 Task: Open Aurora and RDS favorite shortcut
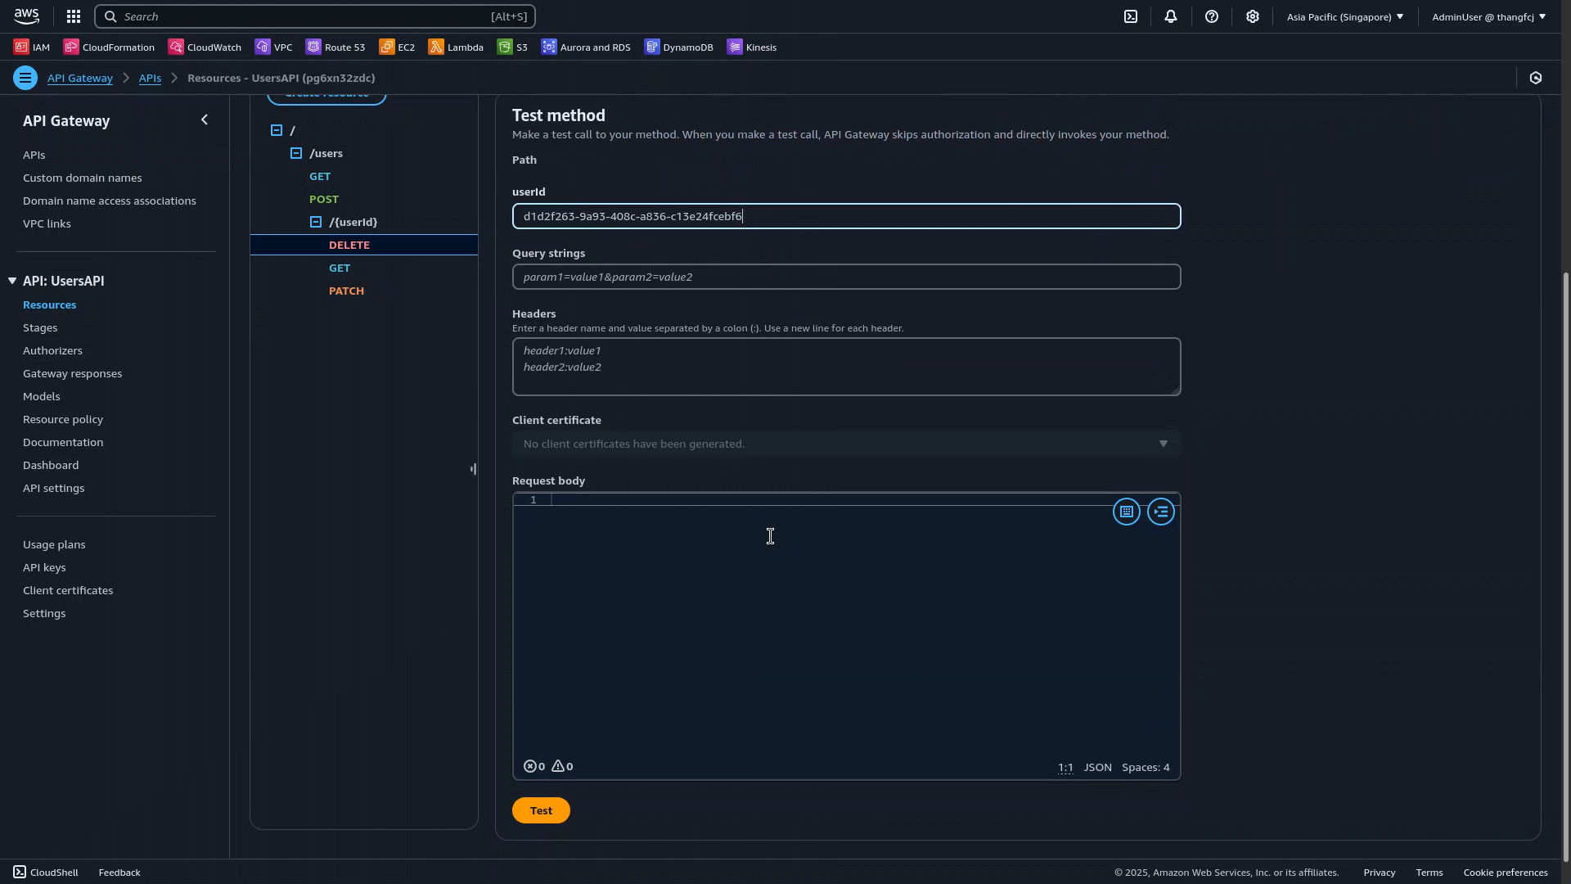tap(586, 47)
